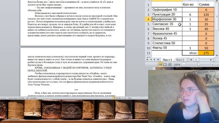Click the line Меня вызвали к школьной психологине
The height and width of the screenshot is (123, 219).
[x=56, y=13]
